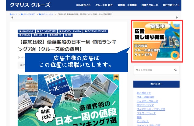Open the 初心者ガイド menu item
Screen dimensions: 194x126
83,5
